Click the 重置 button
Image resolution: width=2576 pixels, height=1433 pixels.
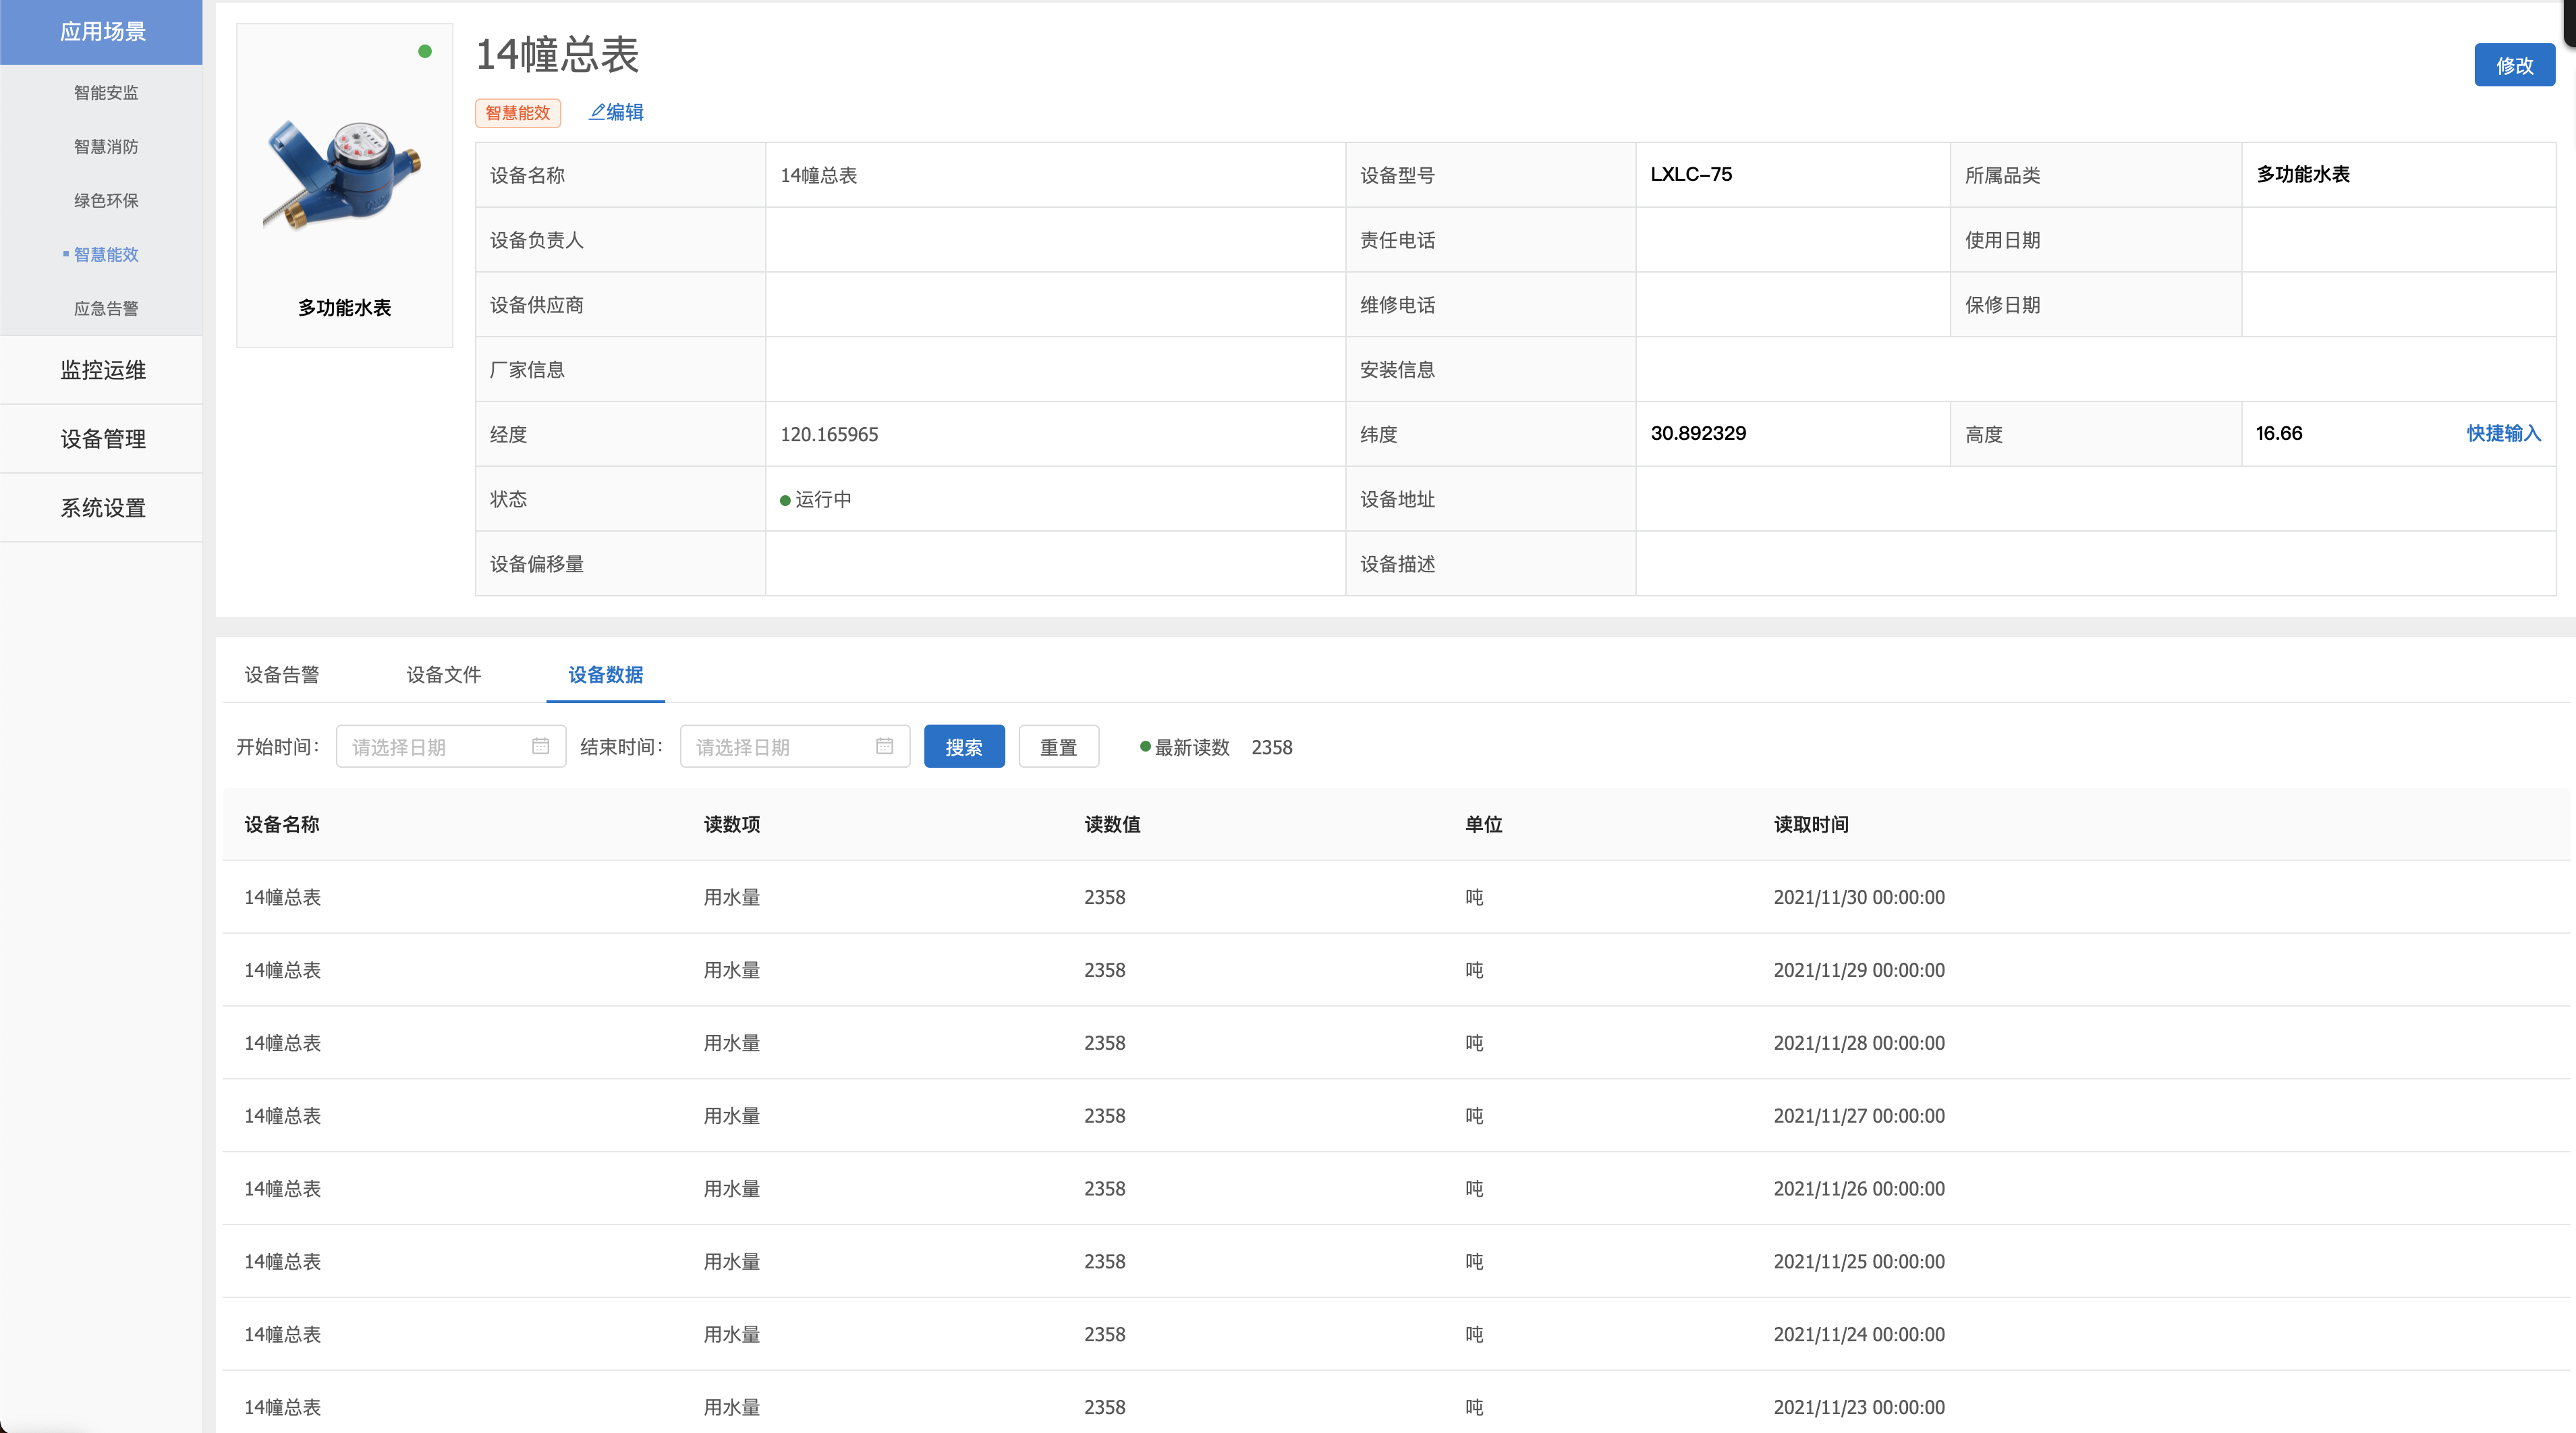coord(1058,747)
